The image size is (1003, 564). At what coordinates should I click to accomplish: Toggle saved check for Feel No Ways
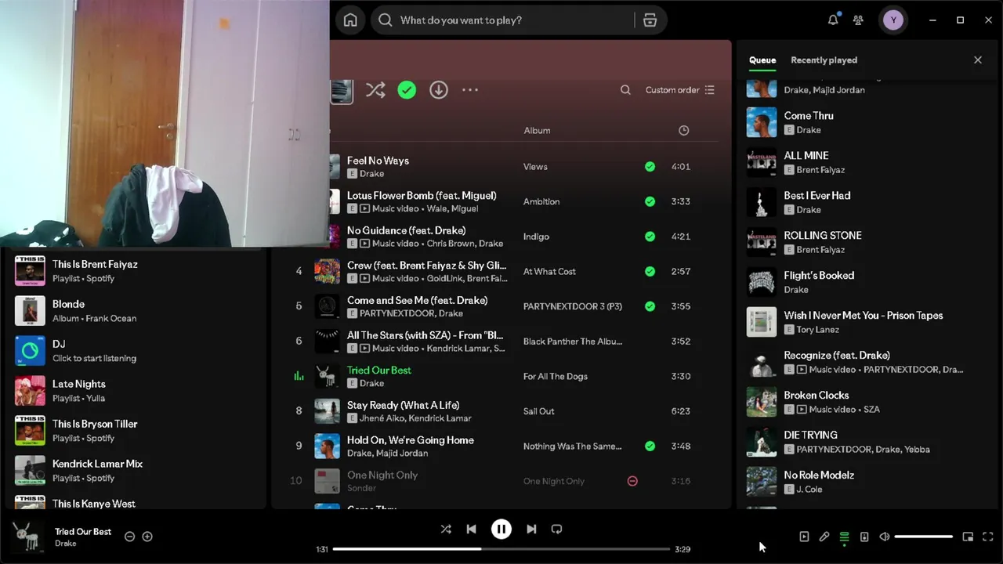click(x=650, y=167)
